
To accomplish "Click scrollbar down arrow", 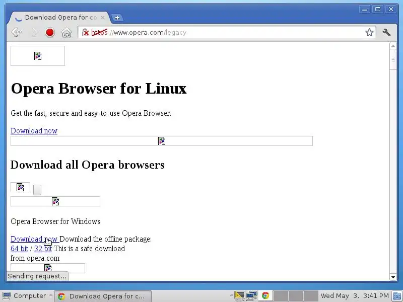I will click(393, 277).
